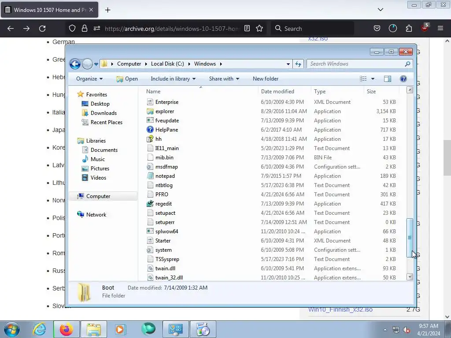Open the Firefox hamburger application menu
This screenshot has width=451, height=338.
(440, 29)
